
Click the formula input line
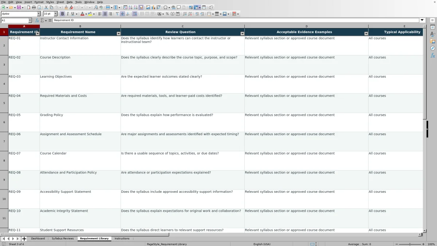coord(236,20)
